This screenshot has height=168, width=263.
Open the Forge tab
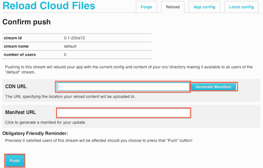(146, 7)
